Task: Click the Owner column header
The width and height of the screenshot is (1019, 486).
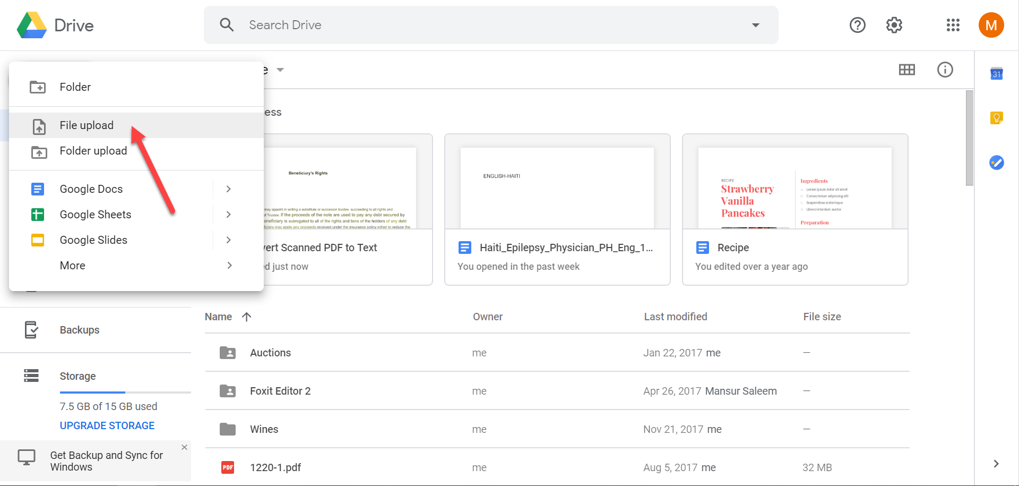Action: tap(488, 317)
